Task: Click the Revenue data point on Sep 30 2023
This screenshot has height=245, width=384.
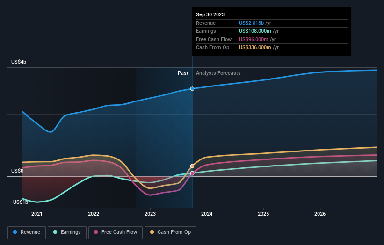Action: tap(192, 88)
